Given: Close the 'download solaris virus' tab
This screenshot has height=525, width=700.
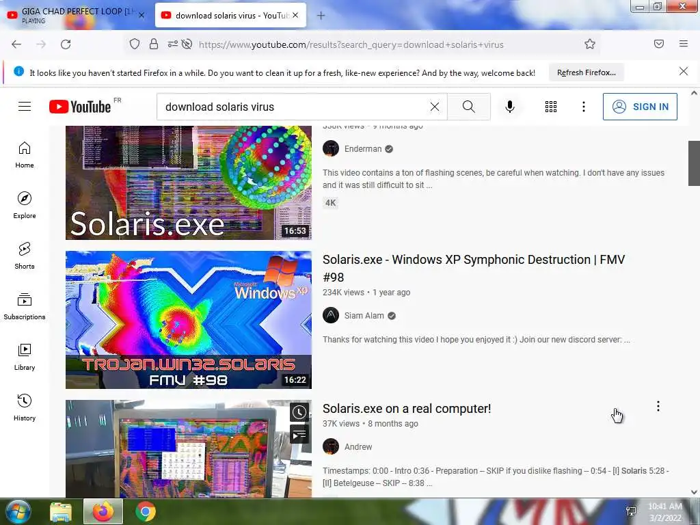Looking at the screenshot, I should tap(295, 15).
